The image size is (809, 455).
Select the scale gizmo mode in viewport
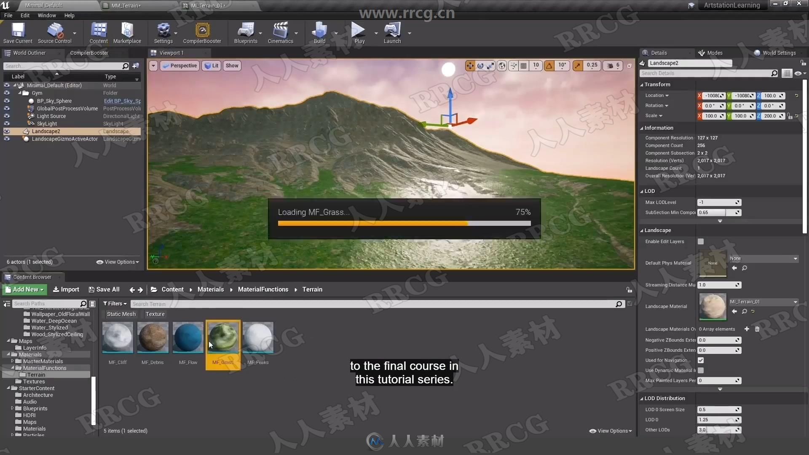pos(490,66)
